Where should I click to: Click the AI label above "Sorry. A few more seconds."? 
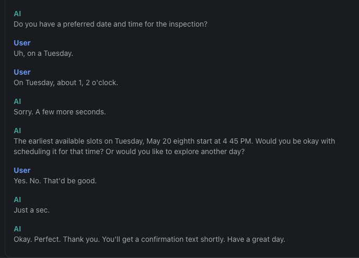tap(17, 101)
